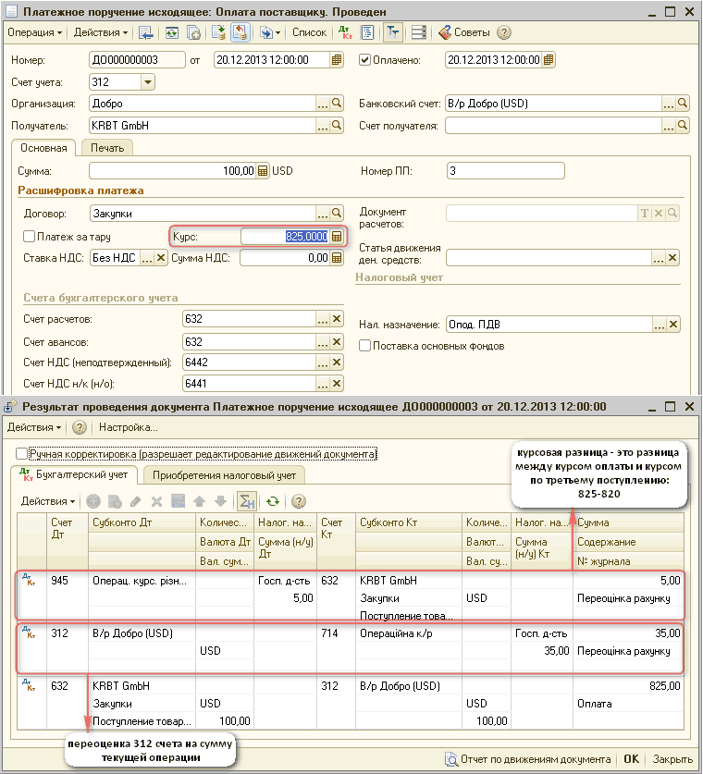Click Сумма column header in postings table
The width and height of the screenshot is (703, 774).
coord(629,522)
